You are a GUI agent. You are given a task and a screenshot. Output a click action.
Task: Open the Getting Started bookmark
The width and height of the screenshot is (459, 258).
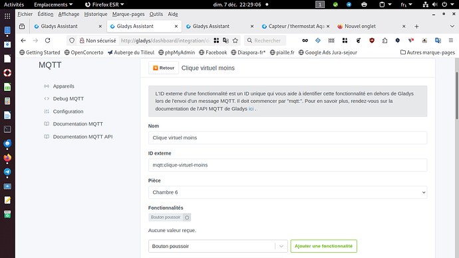(x=39, y=52)
